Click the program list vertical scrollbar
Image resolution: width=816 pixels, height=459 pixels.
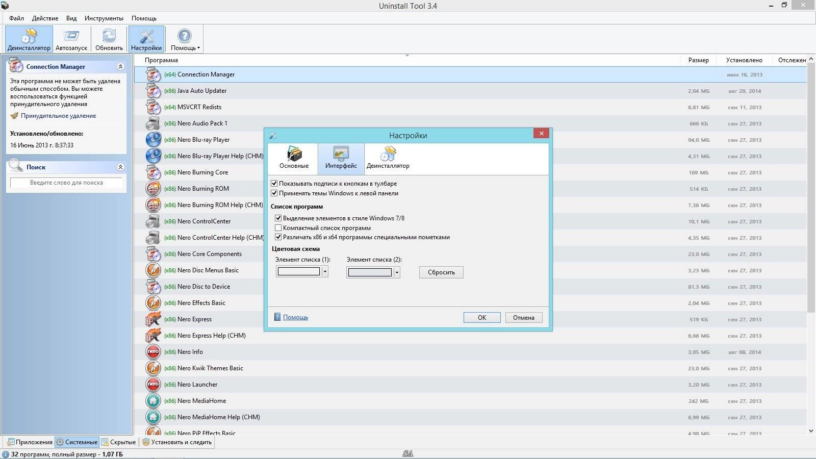coord(811,188)
